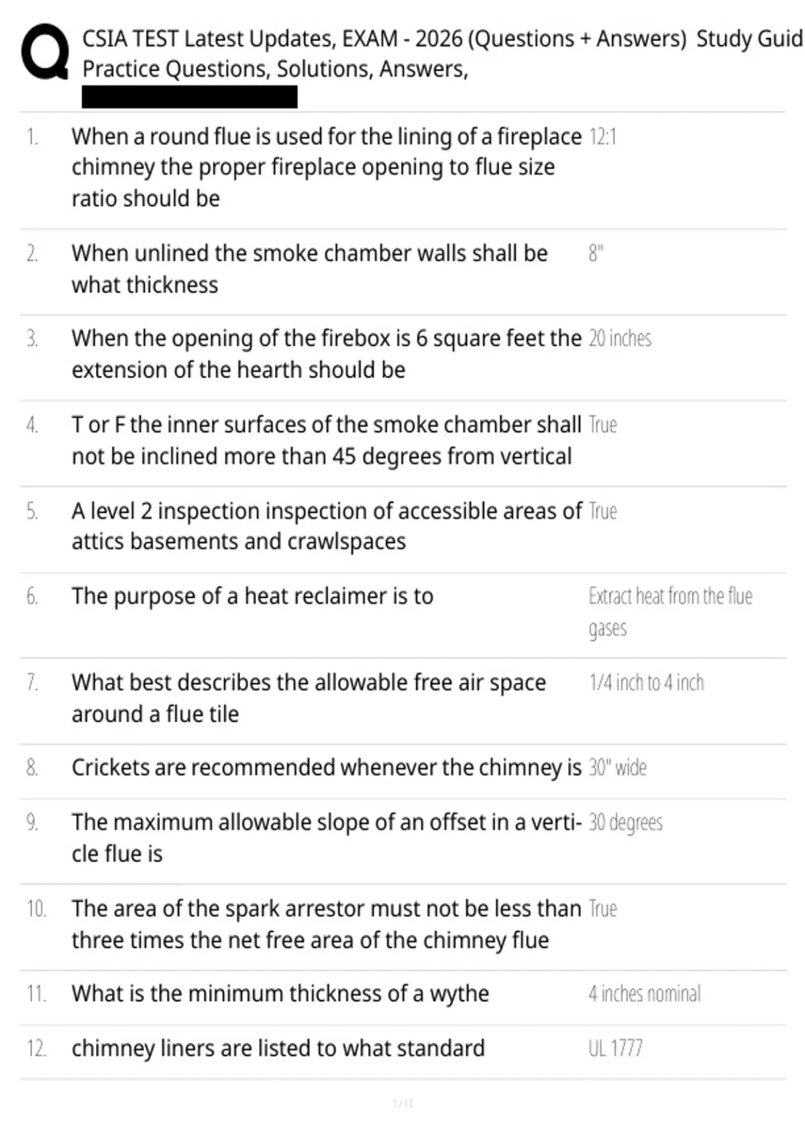Select question 1 about round flue ratio

(326, 167)
